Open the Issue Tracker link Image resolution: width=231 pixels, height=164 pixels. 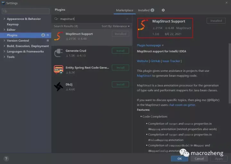point(171,61)
